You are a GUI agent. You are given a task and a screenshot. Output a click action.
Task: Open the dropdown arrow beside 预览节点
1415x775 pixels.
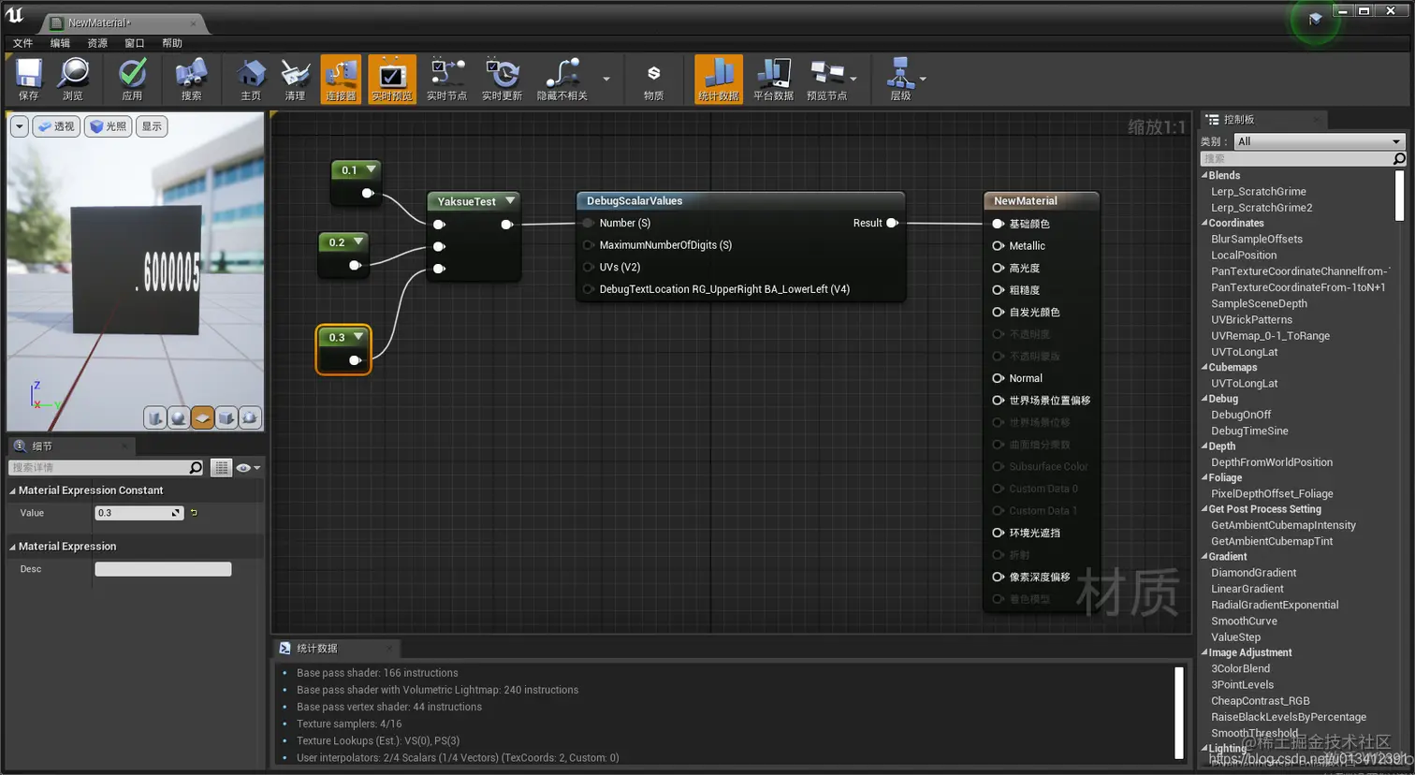[x=853, y=79]
